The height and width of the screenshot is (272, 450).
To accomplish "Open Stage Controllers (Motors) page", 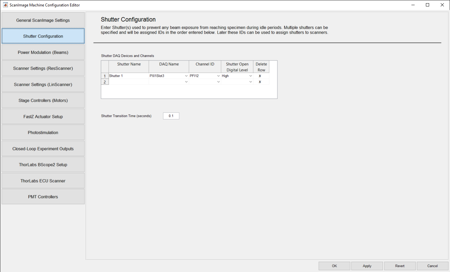I will click(x=43, y=101).
